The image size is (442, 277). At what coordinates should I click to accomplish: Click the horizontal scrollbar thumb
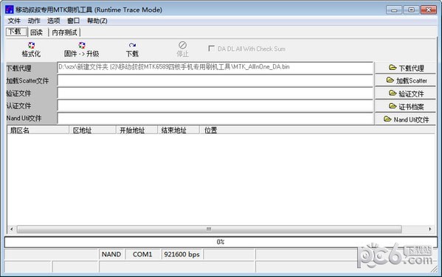(x=209, y=229)
